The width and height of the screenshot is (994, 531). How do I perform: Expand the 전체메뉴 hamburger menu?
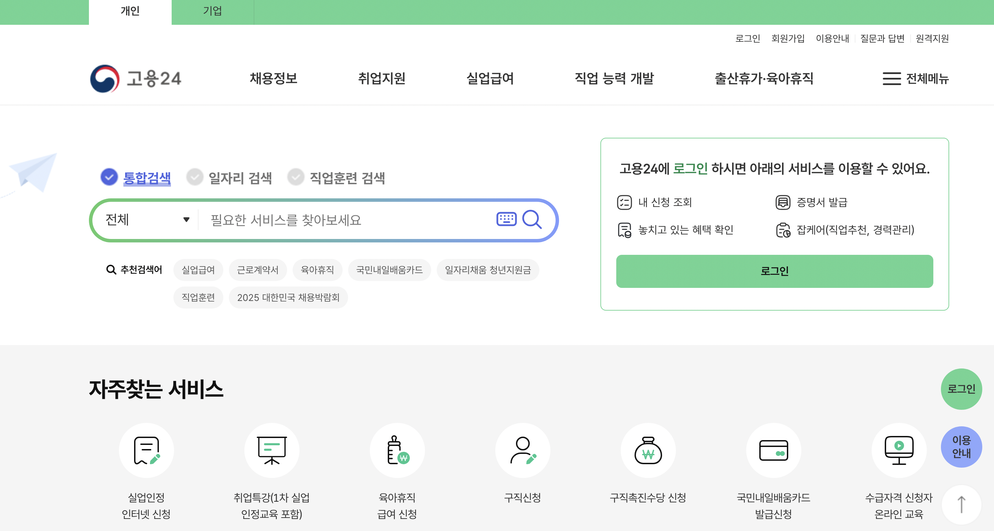point(891,79)
